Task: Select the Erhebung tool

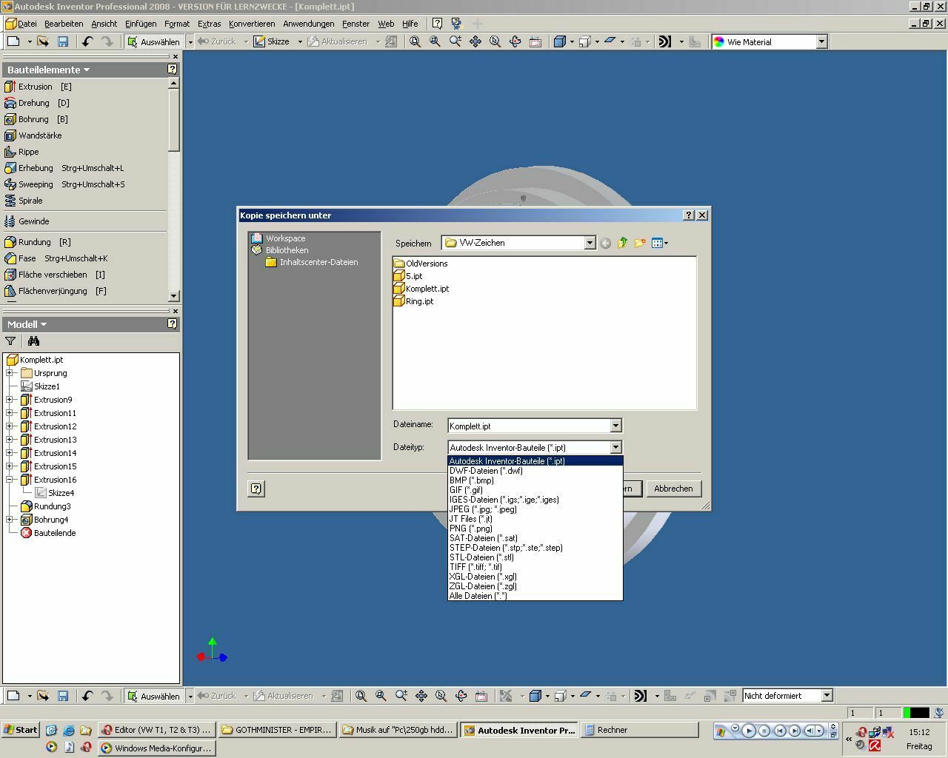Action: point(64,168)
